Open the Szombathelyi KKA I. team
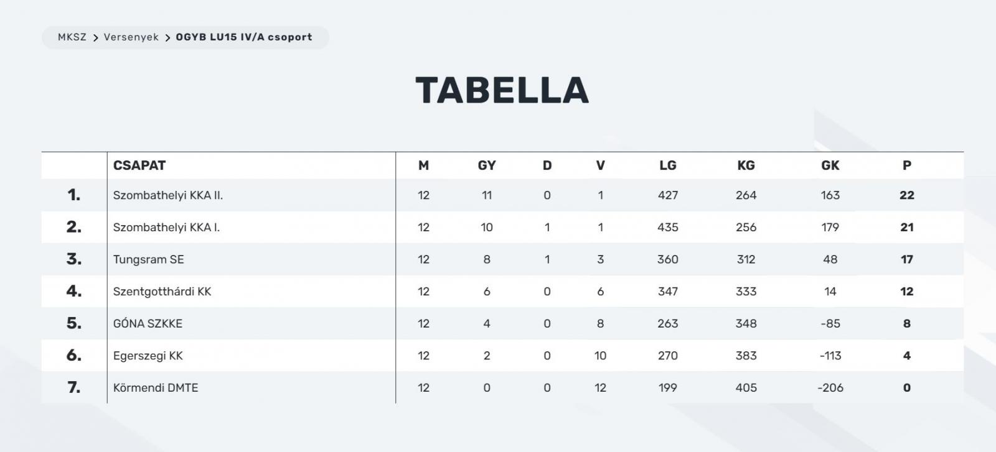The image size is (996, 452). (x=166, y=228)
